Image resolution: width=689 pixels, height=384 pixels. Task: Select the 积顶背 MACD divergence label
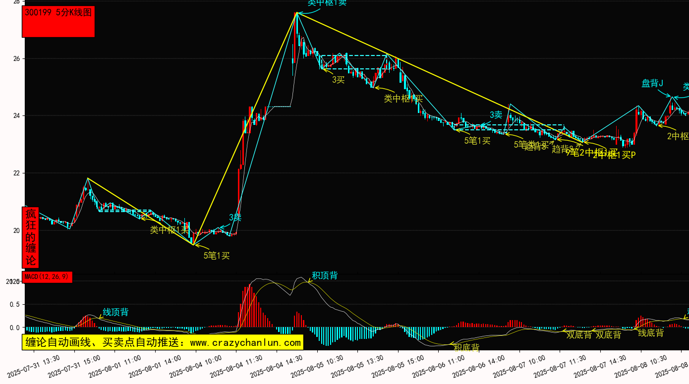click(x=325, y=275)
